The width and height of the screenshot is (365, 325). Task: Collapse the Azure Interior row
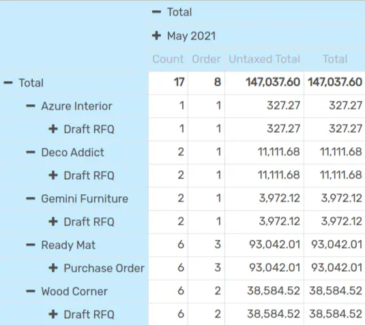coord(69,106)
